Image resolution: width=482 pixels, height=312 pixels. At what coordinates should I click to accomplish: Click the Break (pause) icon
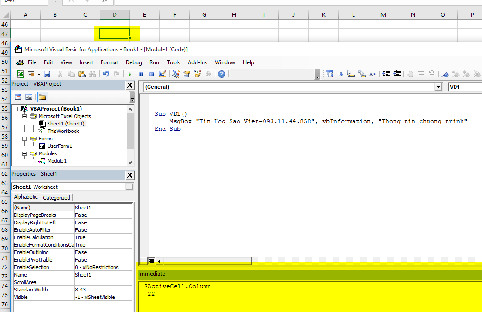point(141,74)
